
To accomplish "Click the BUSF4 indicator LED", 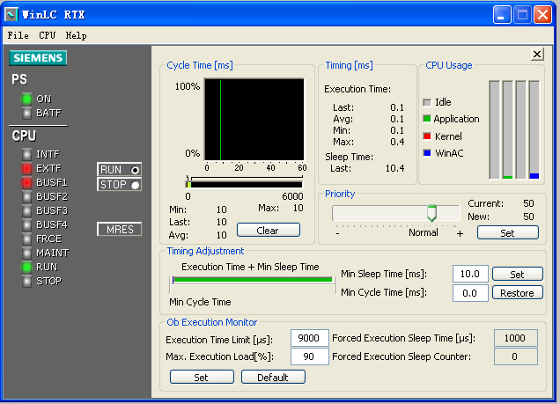I will click(x=26, y=224).
